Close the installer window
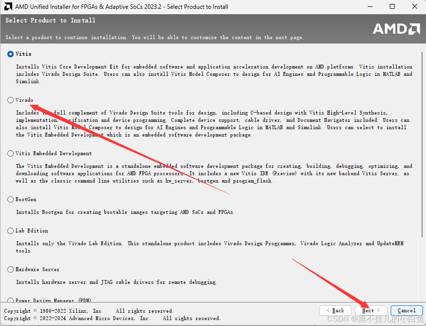Image resolution: width=426 pixels, height=326 pixels. [x=415, y=6]
